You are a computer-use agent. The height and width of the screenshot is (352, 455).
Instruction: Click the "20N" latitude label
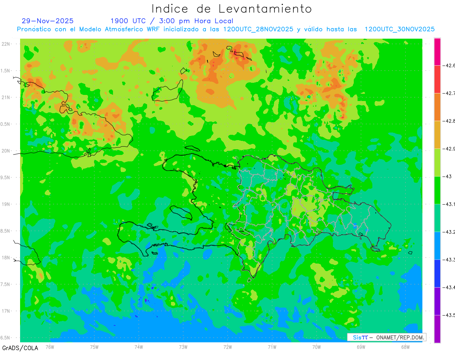[x=6, y=151]
